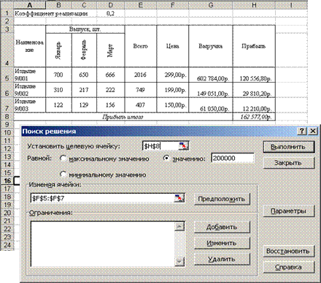Select row 5 header
321x283 pixels.
[7, 75]
